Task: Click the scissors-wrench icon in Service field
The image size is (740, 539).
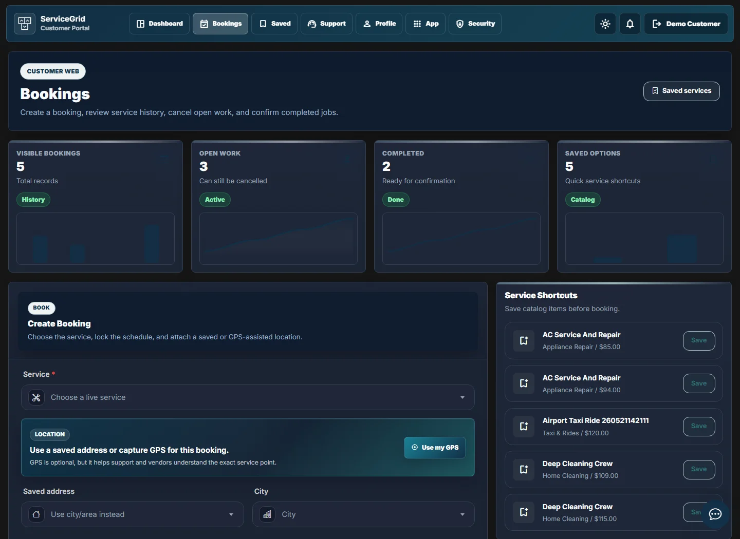Action: (x=36, y=397)
